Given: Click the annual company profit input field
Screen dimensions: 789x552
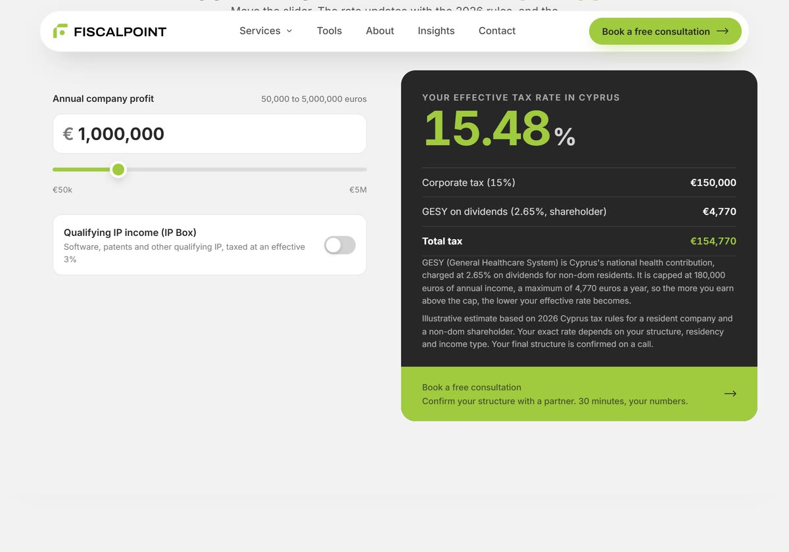Looking at the screenshot, I should (x=210, y=134).
